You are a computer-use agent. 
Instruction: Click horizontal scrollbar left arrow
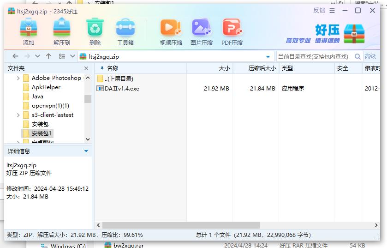coord(98,225)
